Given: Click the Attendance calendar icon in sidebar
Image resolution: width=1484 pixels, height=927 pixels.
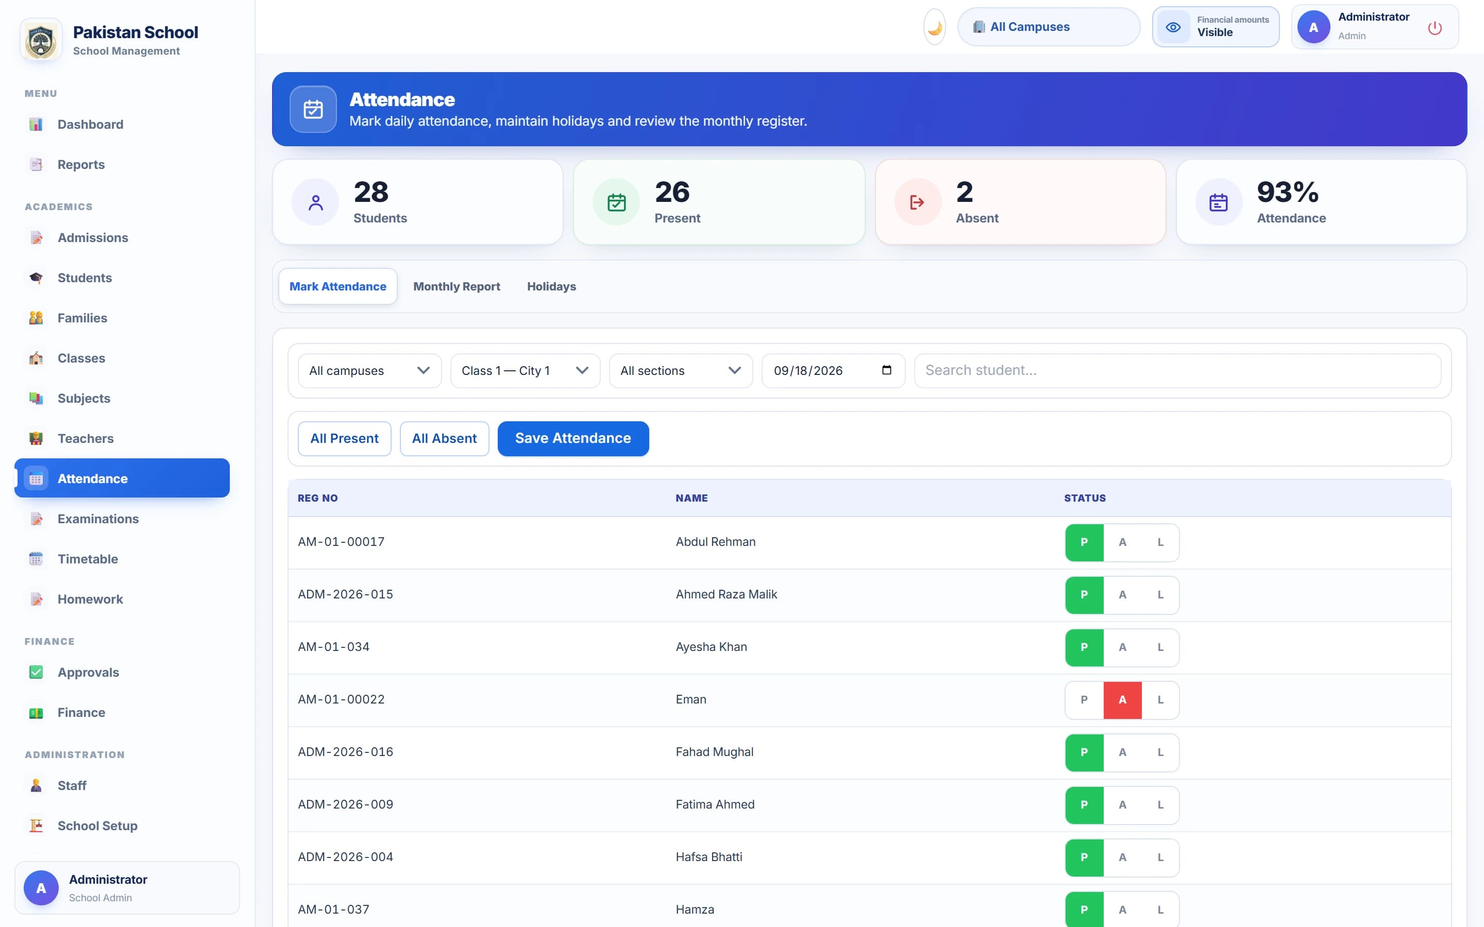Looking at the screenshot, I should click(x=36, y=478).
